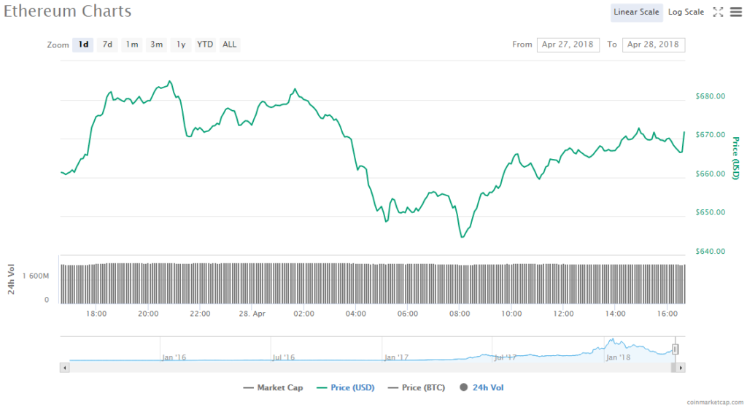This screenshot has height=407, width=747.
Task: Click the fullscreen expand icon
Action: point(718,12)
